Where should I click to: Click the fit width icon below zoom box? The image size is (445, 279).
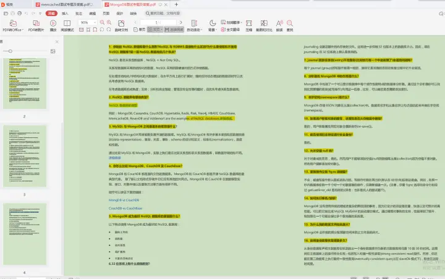point(88,30)
